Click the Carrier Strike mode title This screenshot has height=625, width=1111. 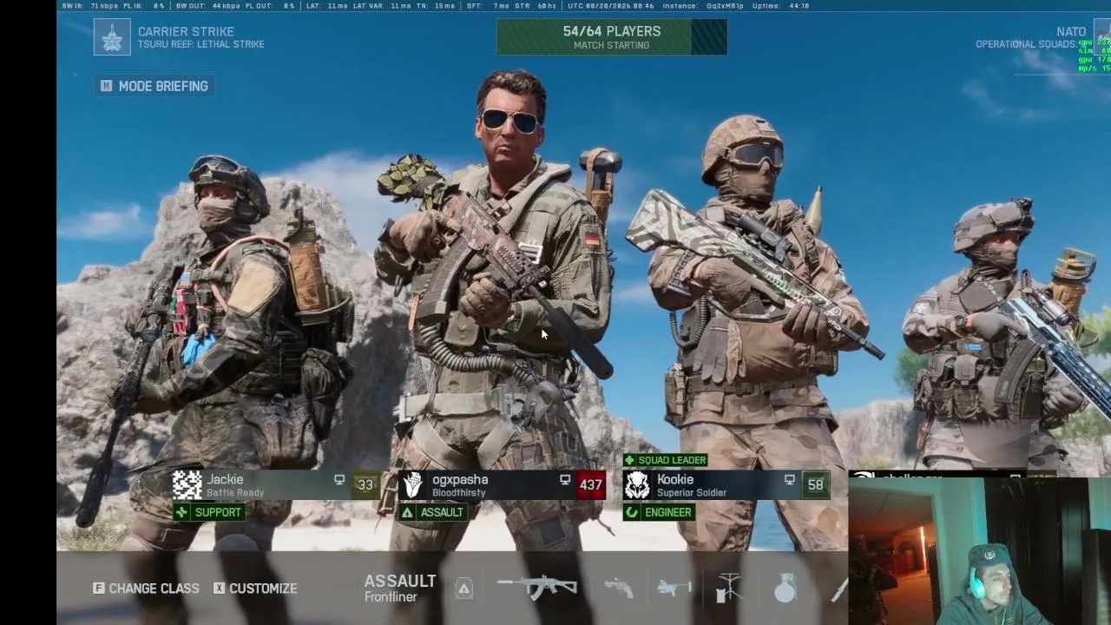tap(186, 31)
